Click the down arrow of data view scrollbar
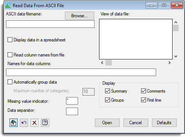The width and height of the screenshot is (185, 137). [176, 56]
